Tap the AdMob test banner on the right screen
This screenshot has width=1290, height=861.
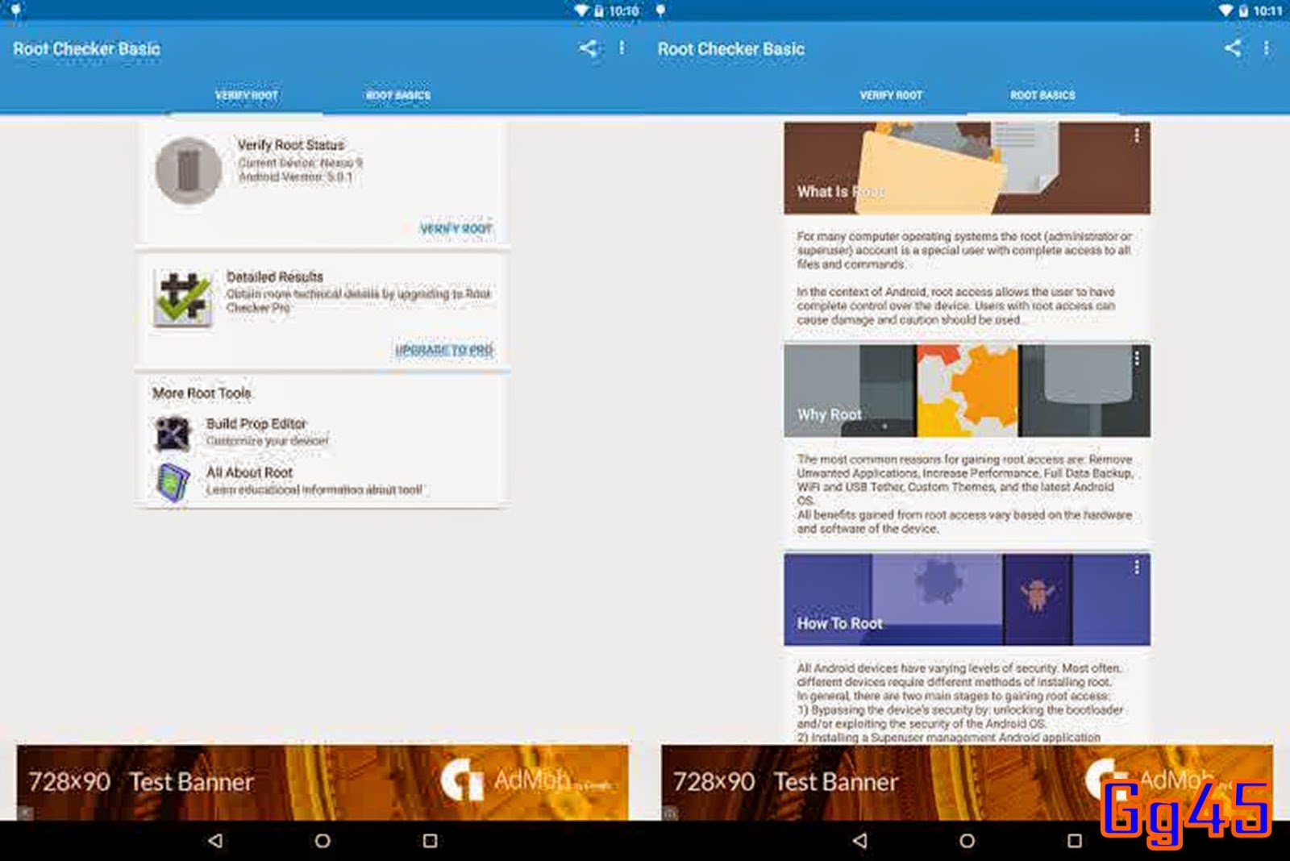coord(967,782)
